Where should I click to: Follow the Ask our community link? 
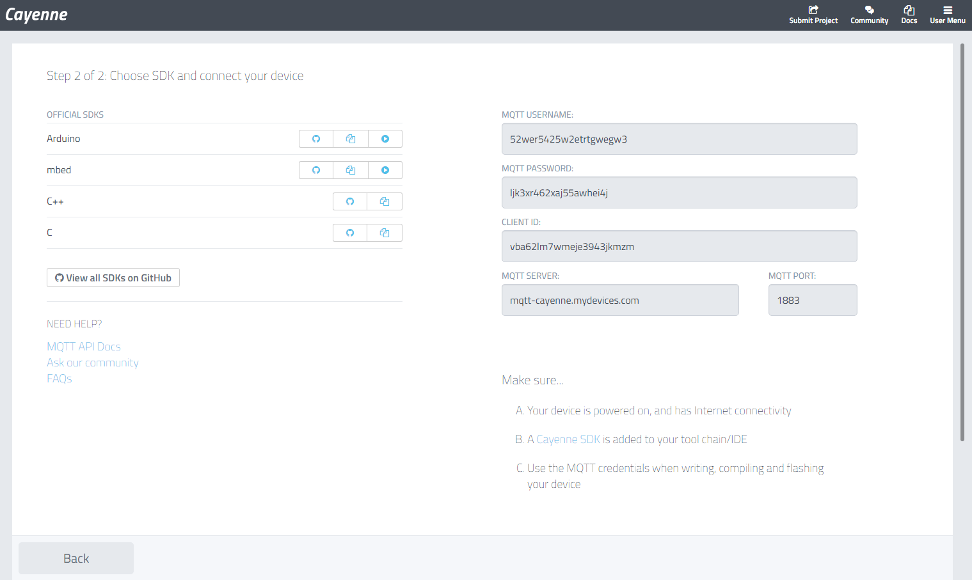click(x=93, y=363)
